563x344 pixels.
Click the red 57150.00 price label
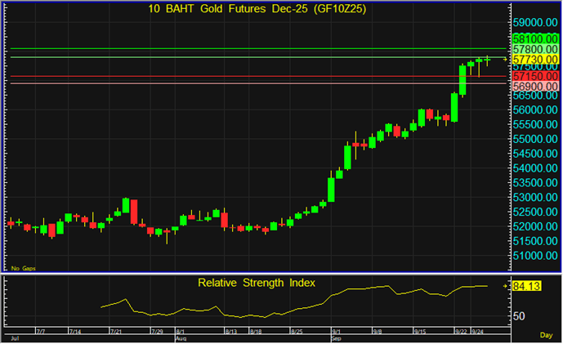534,75
